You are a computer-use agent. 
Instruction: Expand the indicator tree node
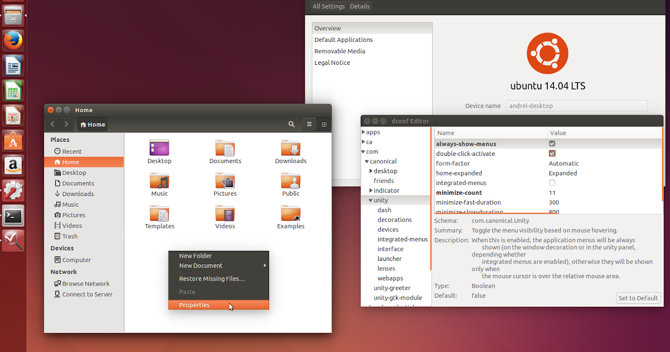(x=370, y=190)
